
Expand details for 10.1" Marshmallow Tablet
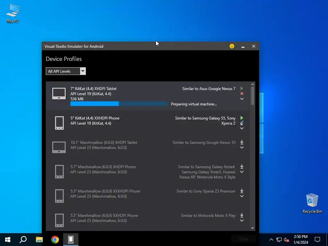click(x=242, y=147)
